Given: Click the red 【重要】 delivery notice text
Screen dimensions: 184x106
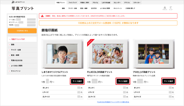Looking at the screenshot, I should pyautogui.click(x=85, y=16).
